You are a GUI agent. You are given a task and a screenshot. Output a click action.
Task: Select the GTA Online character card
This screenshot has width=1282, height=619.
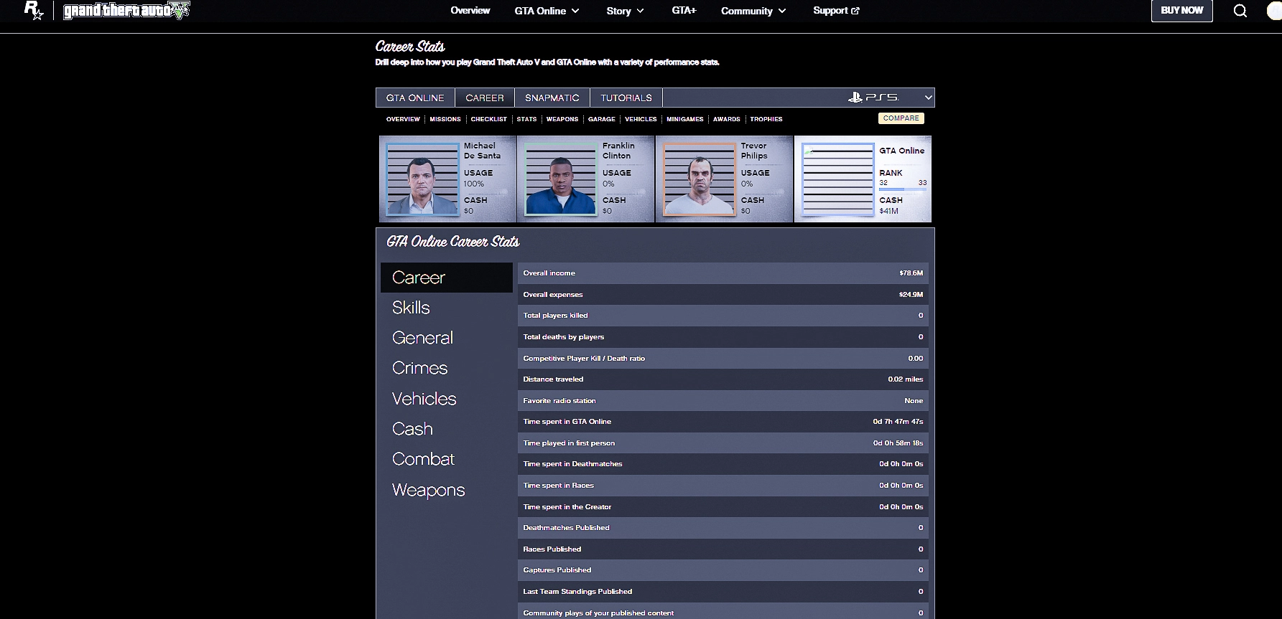coord(863,179)
